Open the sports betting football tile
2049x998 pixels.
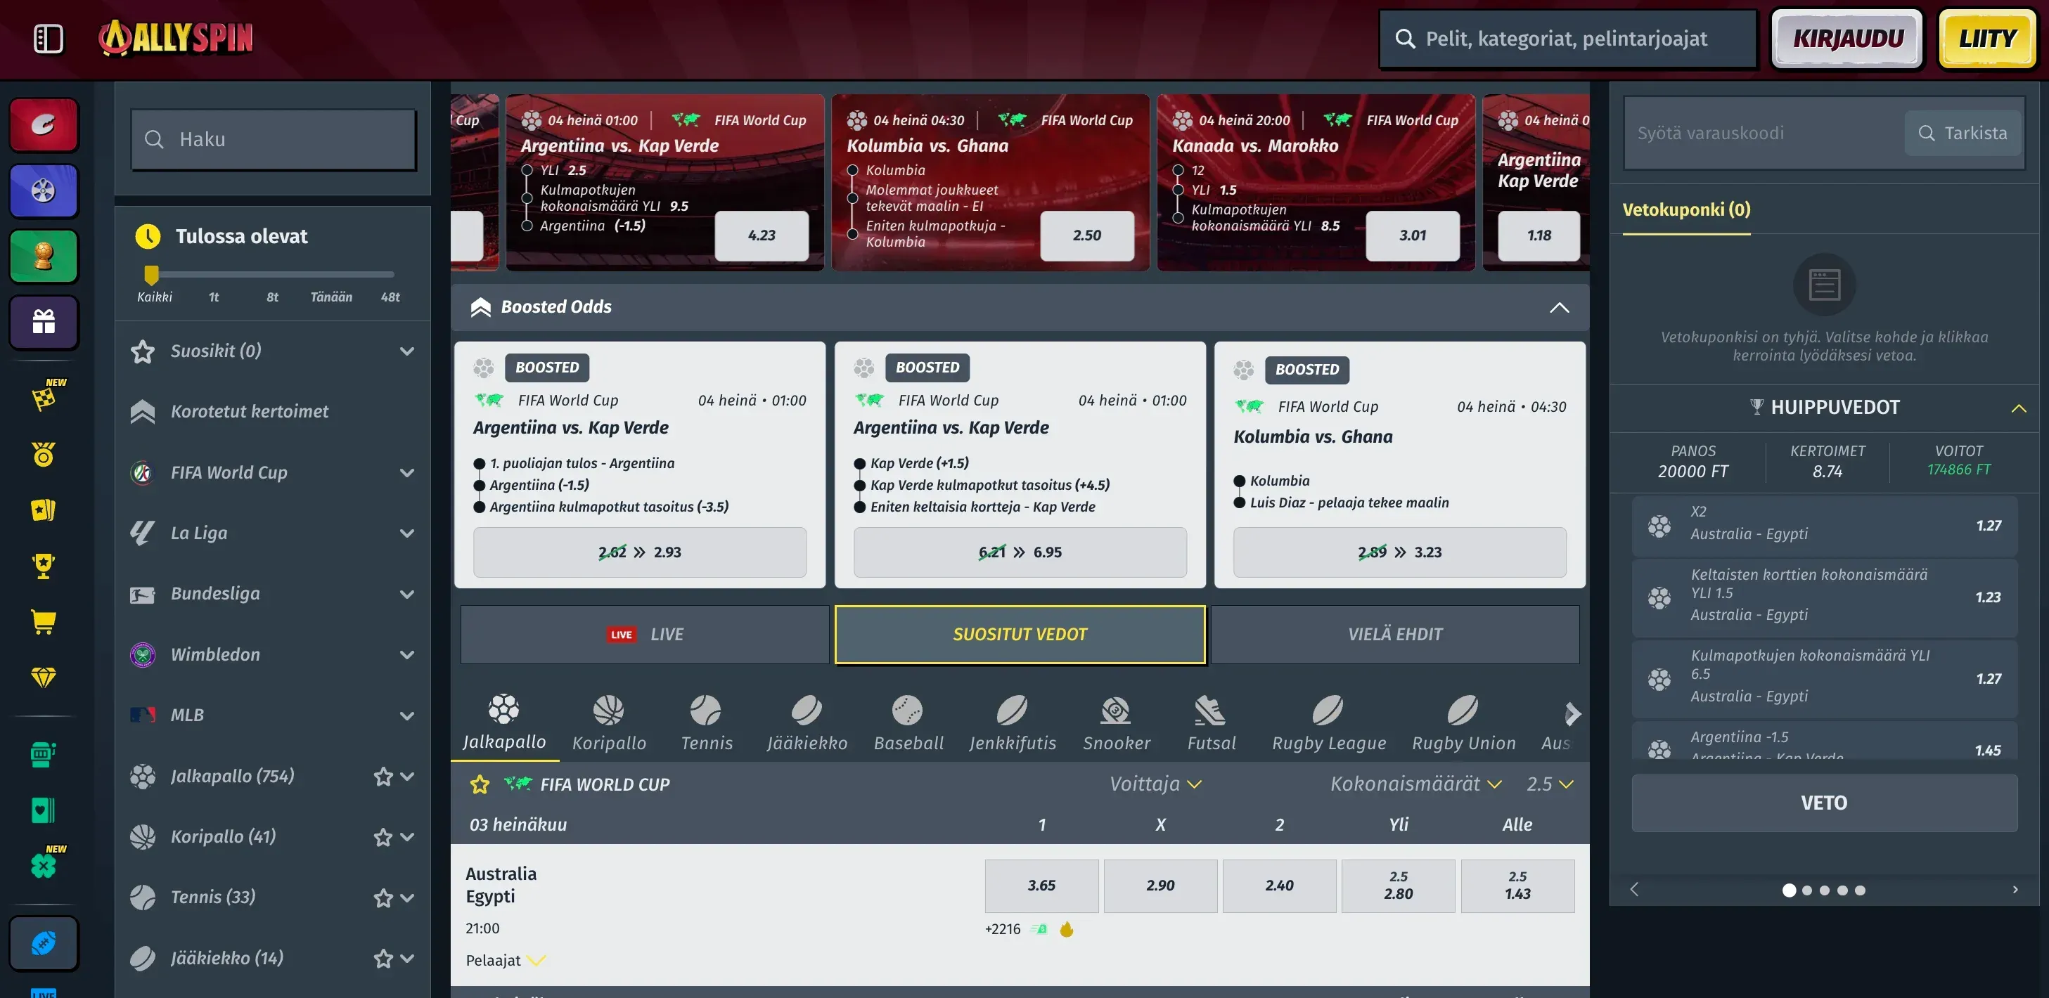[x=44, y=944]
